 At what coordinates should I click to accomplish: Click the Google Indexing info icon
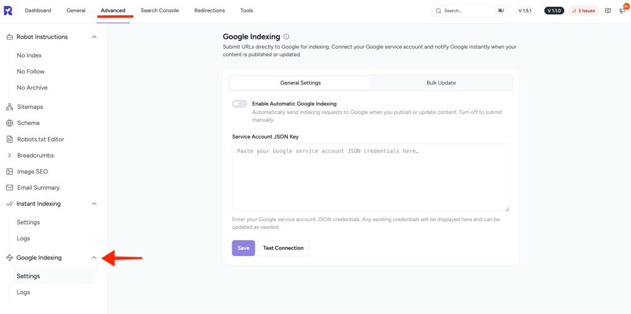[x=287, y=37]
